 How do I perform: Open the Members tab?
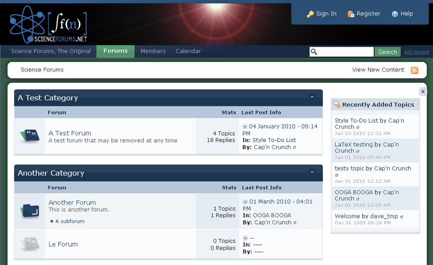point(153,51)
